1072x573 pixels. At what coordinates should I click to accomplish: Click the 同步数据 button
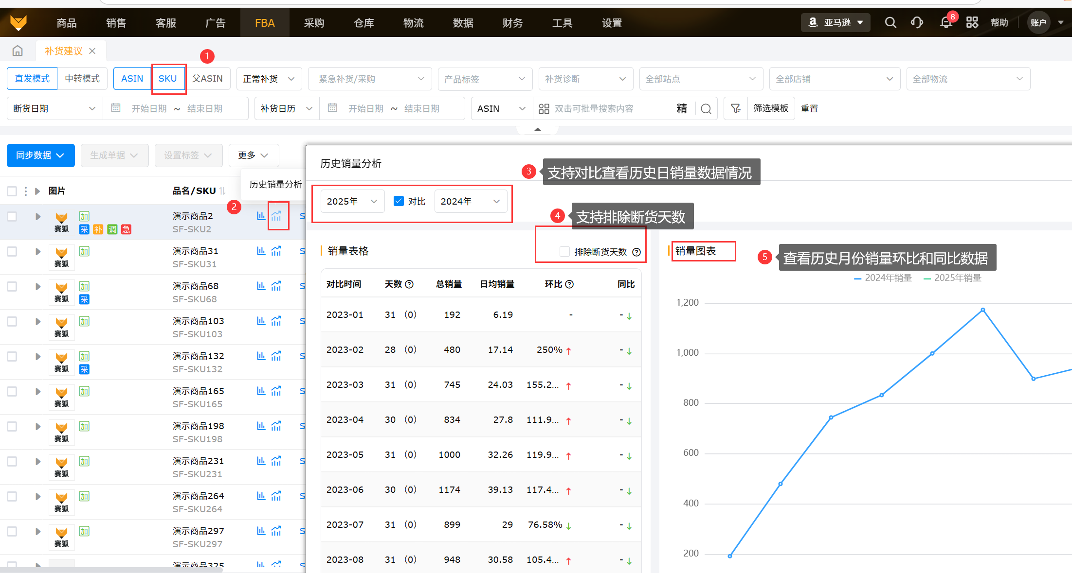[40, 155]
